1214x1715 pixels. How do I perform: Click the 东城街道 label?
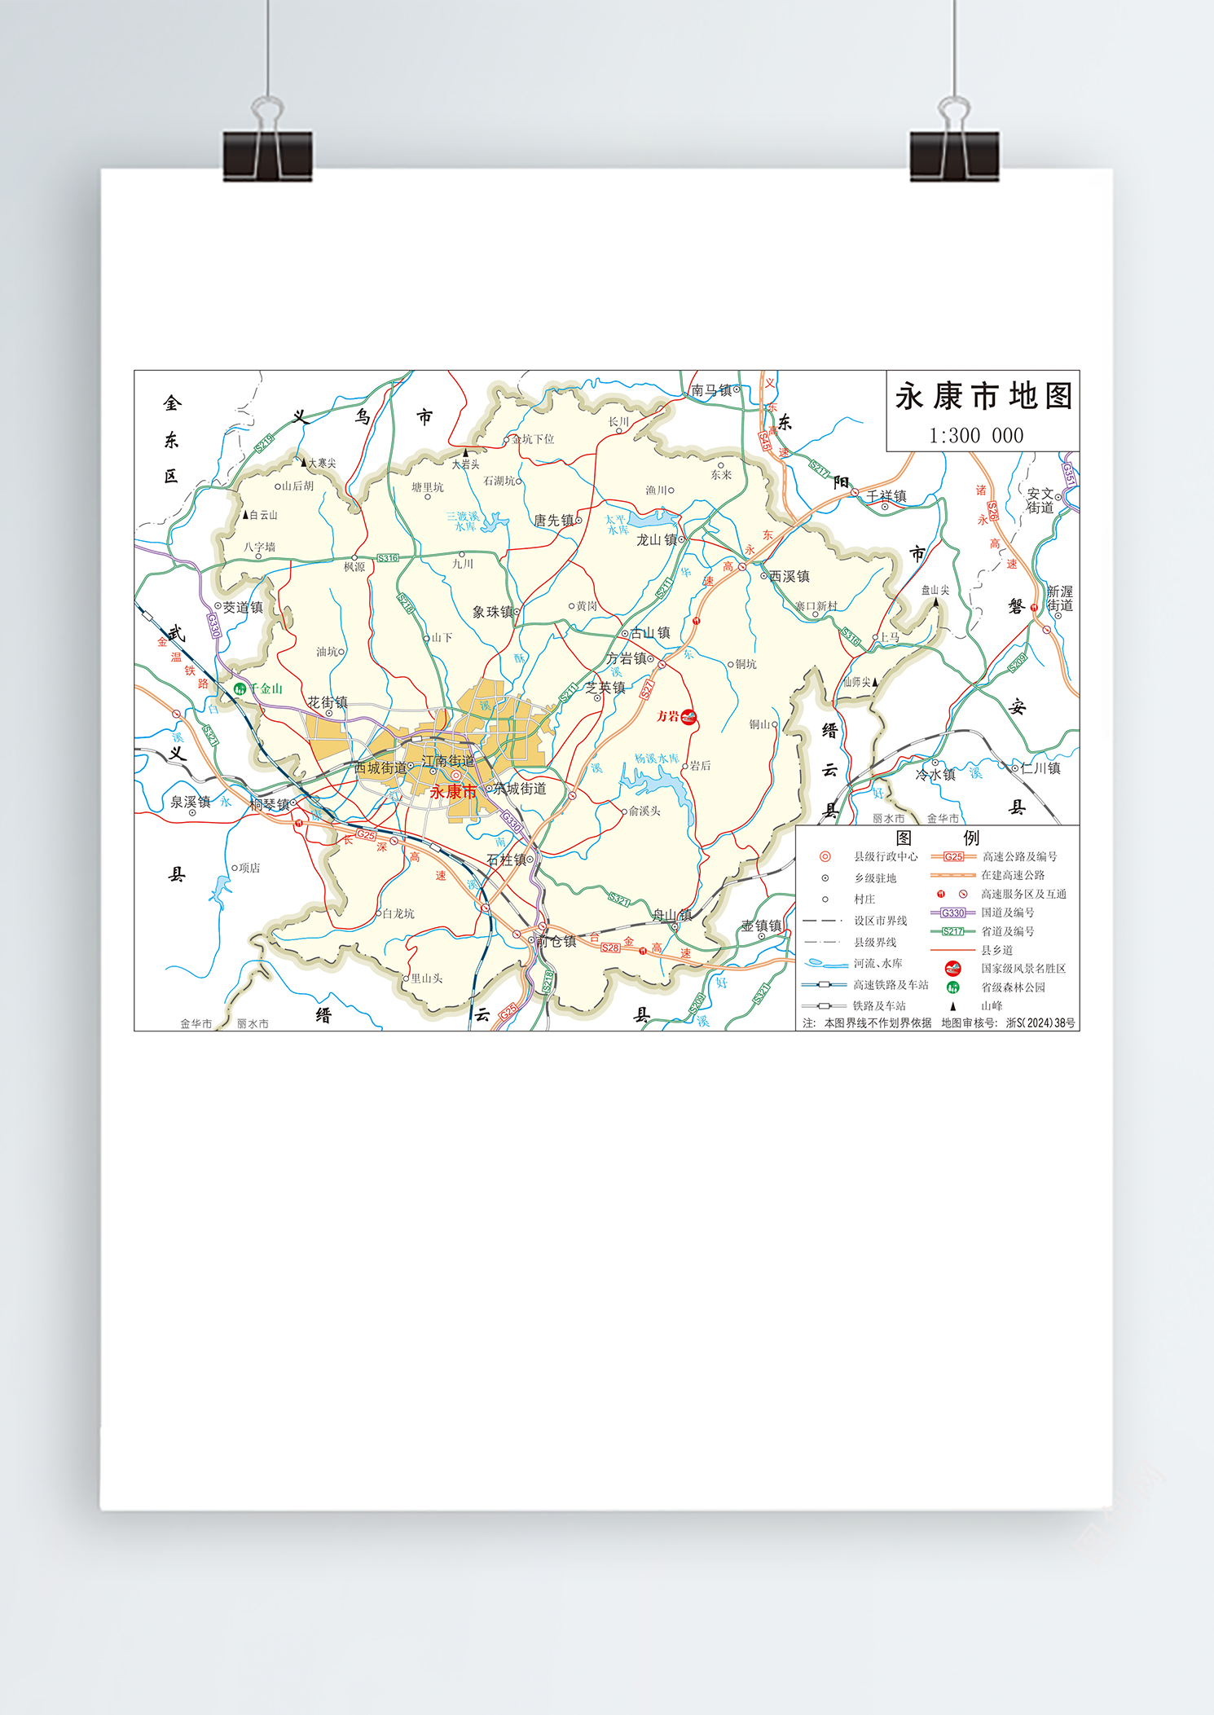[x=520, y=789]
